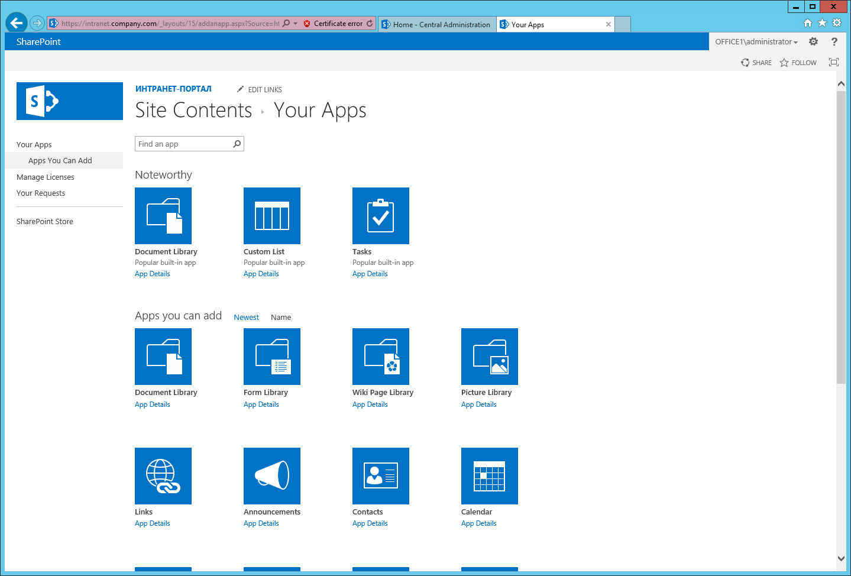Open Your Requests navigation item

[41, 193]
